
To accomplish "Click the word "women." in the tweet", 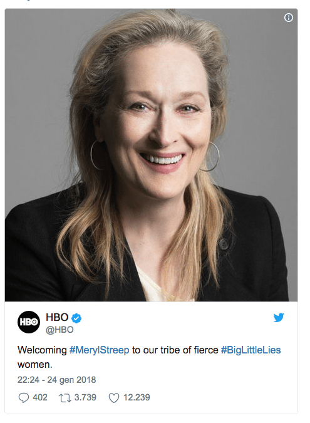I will (35, 365).
